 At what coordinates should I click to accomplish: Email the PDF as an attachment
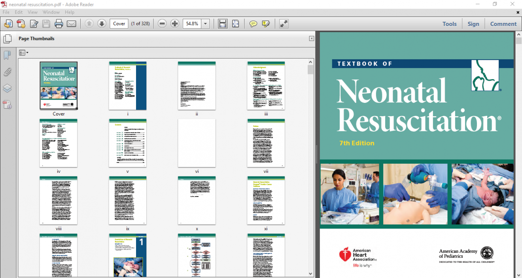72,24
